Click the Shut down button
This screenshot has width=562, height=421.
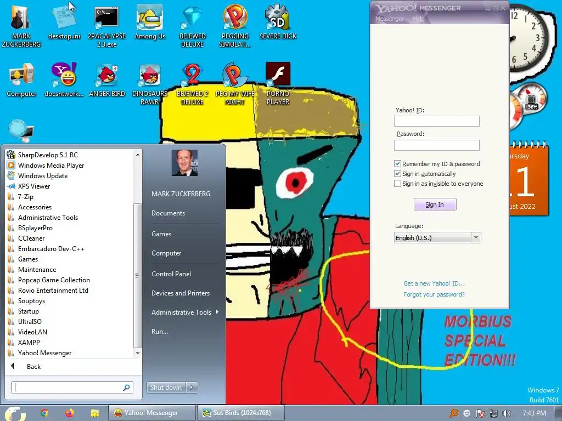coord(166,388)
